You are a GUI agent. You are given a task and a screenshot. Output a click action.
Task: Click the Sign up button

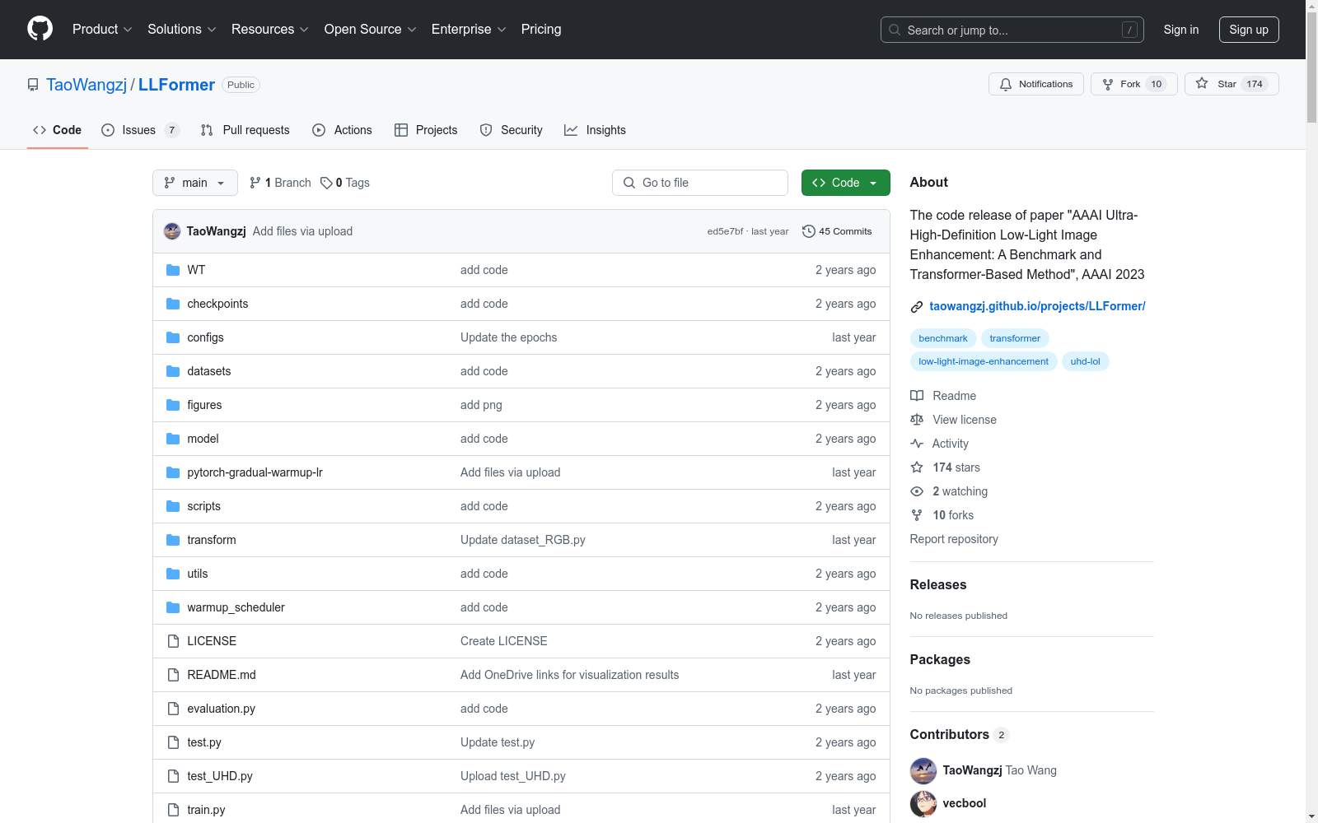click(1249, 30)
